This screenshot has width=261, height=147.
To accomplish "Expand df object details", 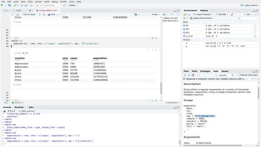I will point(184,26).
